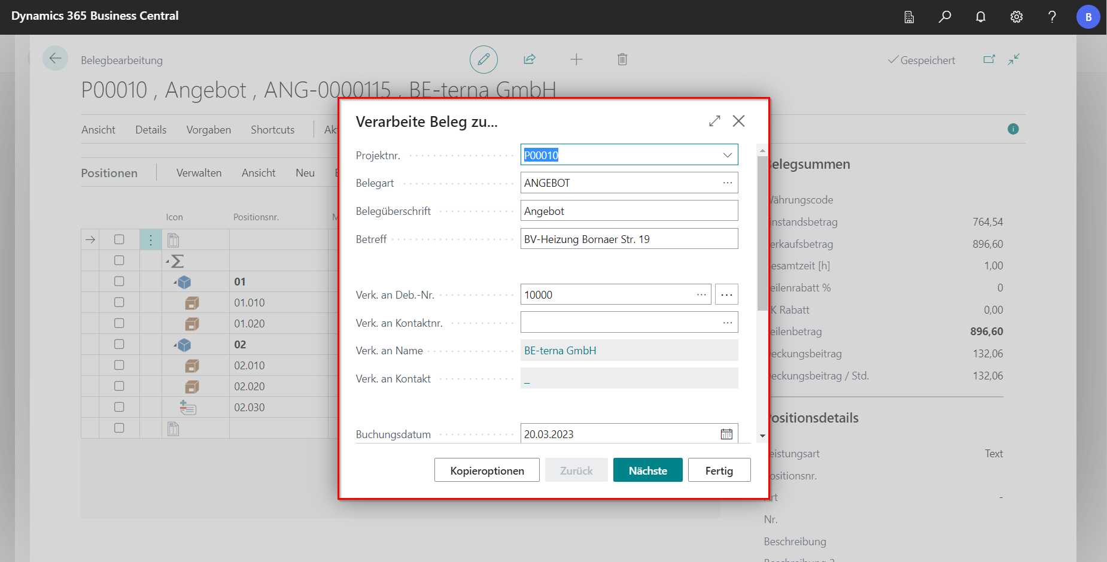Screen dimensions: 1107x562
Task: Open the Verk. an Kontaktnr. lookup ellipsis
Action: pyautogui.click(x=727, y=323)
